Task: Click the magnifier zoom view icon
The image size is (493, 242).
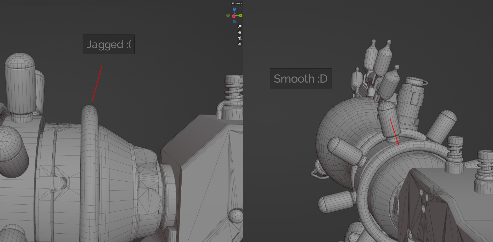Action: pos(240,26)
